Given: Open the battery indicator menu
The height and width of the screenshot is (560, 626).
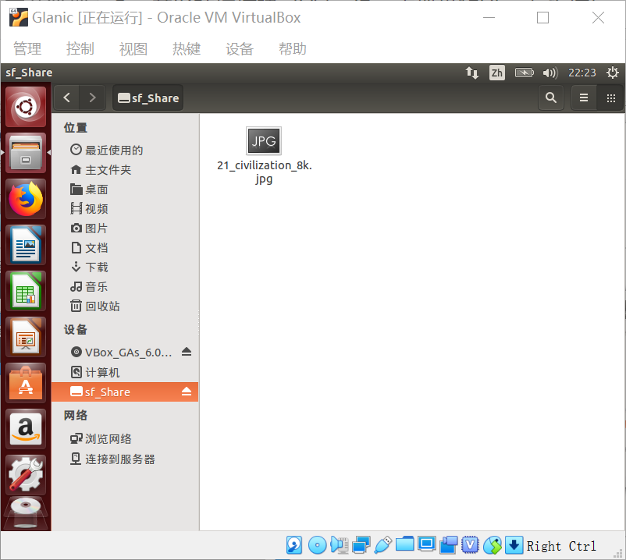Looking at the screenshot, I should (524, 73).
